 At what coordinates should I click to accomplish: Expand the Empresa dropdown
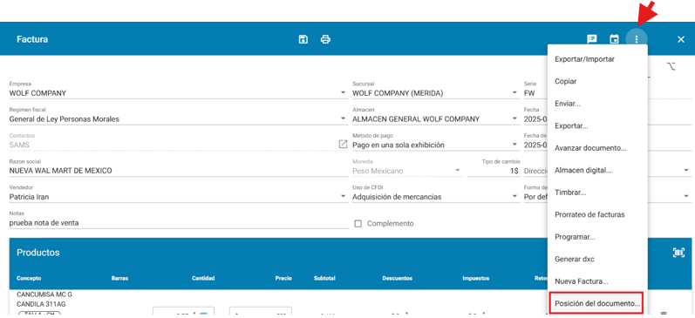(x=343, y=93)
